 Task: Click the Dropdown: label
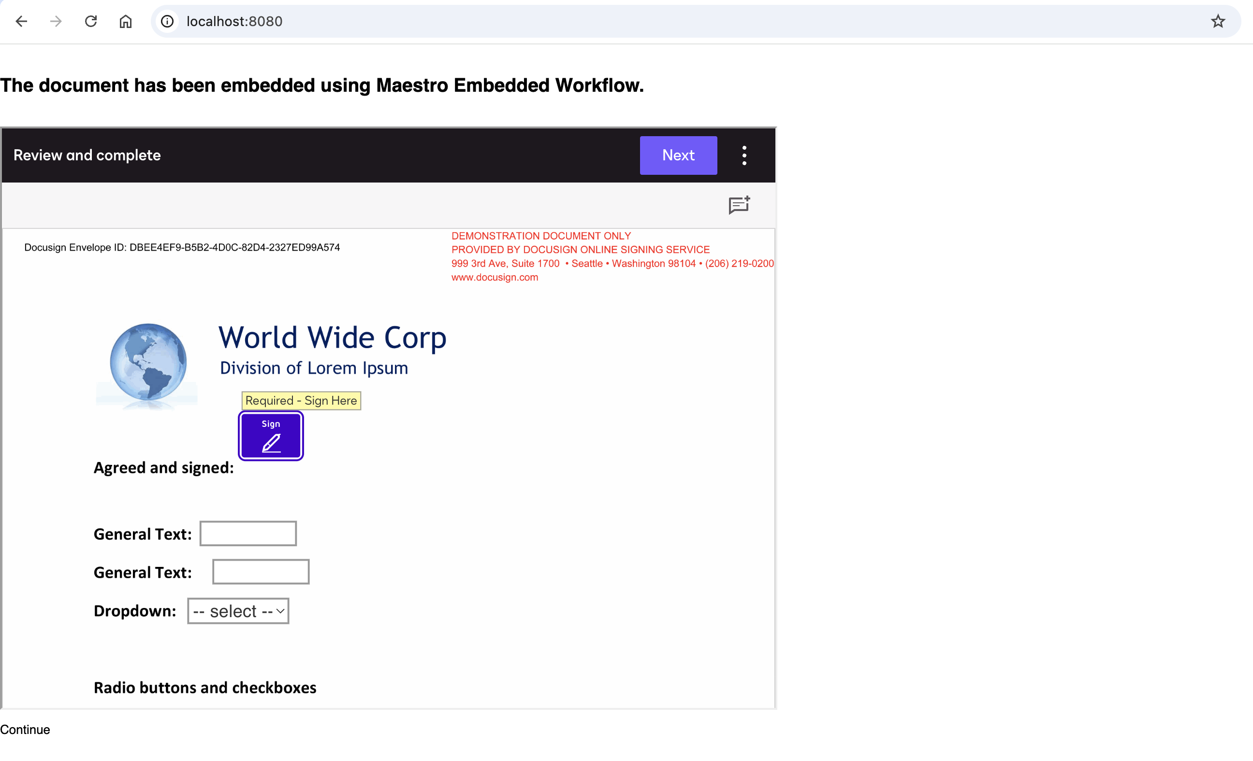pyautogui.click(x=135, y=611)
